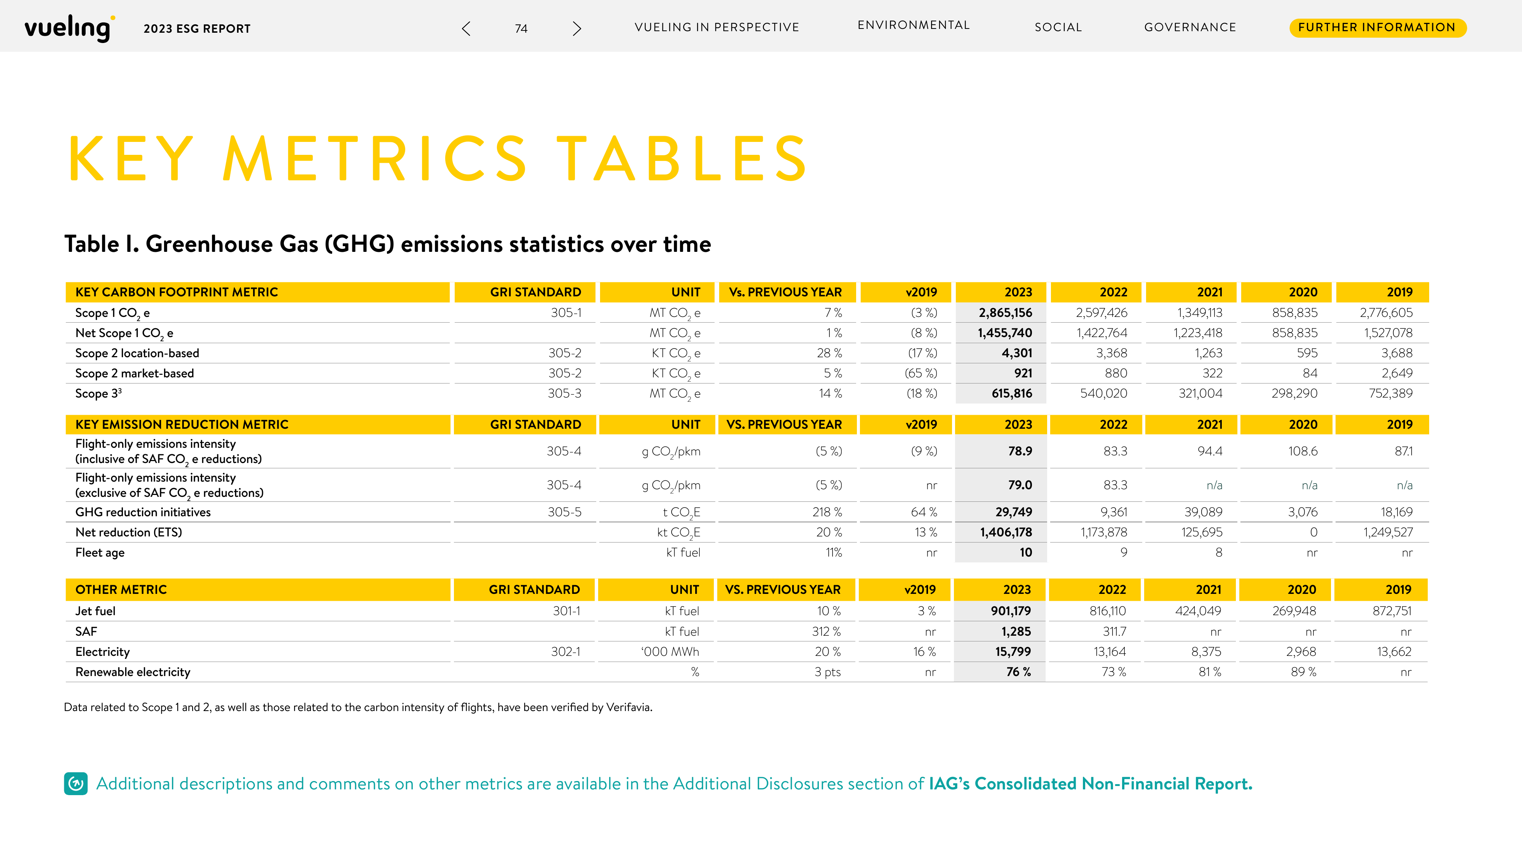Click Jet fuel 2019 value 872,751
The width and height of the screenshot is (1522, 856).
coord(1392,611)
